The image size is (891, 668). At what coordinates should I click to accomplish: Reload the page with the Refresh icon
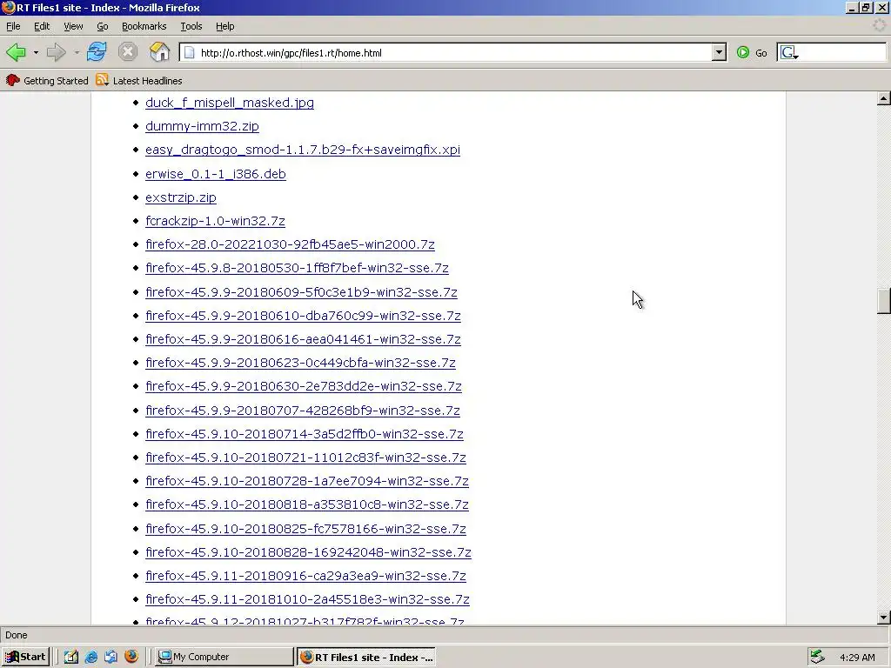[97, 52]
